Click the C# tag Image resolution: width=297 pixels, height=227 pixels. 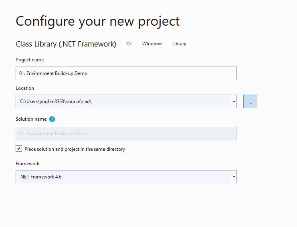coord(129,44)
